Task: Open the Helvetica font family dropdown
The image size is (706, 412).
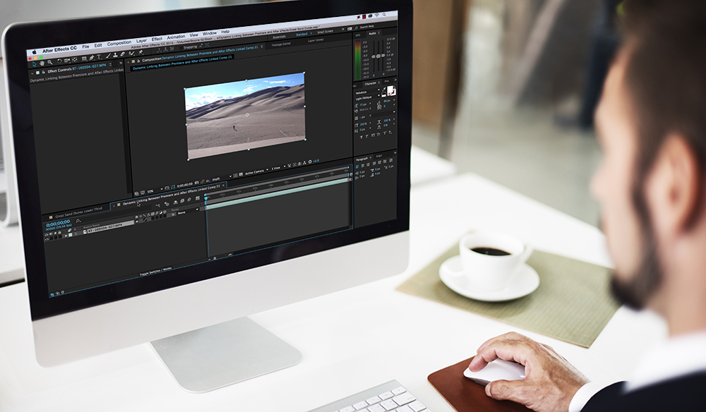Action: click(x=367, y=91)
